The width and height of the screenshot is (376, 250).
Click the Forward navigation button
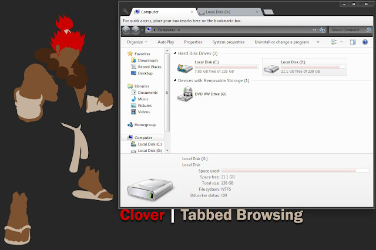(136, 30)
